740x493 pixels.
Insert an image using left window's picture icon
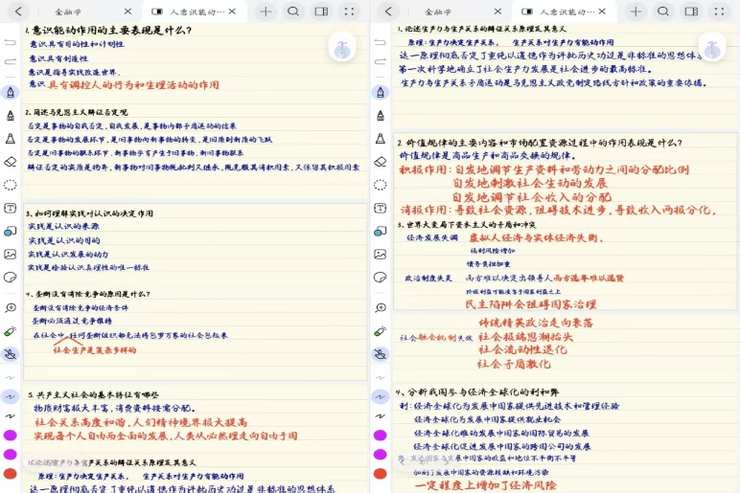(11, 255)
